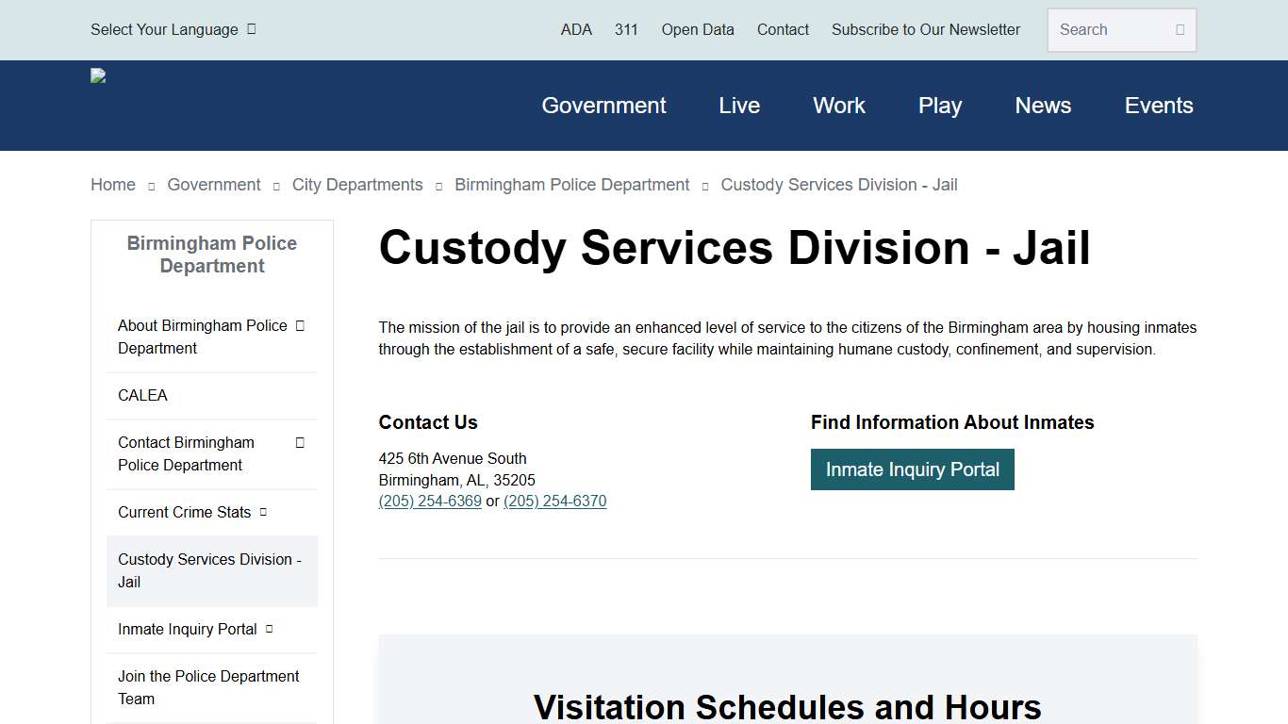Click the external link icon beside Contact Birmingham Police Department
Viewport: 1288px width, 724px height.
(x=298, y=441)
